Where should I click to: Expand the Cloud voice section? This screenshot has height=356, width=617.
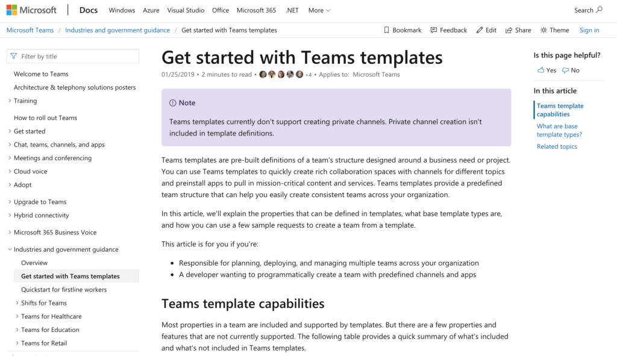coord(10,171)
